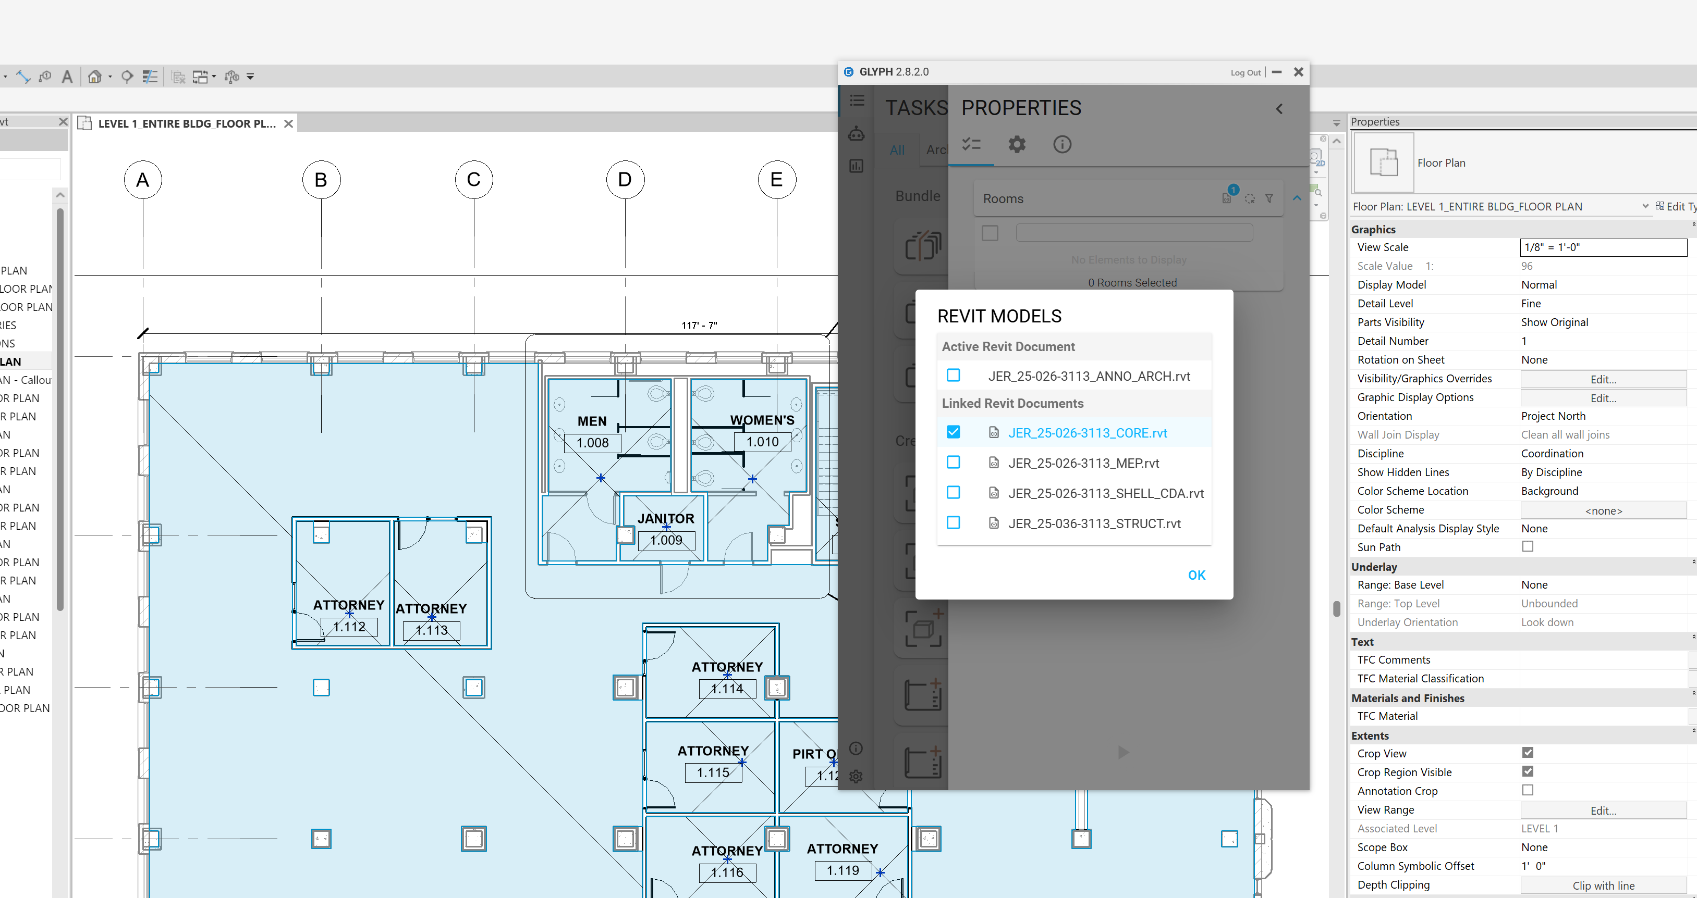Image resolution: width=1697 pixels, height=898 pixels.
Task: Collapse the Rooms section chevron
Action: [x=1297, y=198]
